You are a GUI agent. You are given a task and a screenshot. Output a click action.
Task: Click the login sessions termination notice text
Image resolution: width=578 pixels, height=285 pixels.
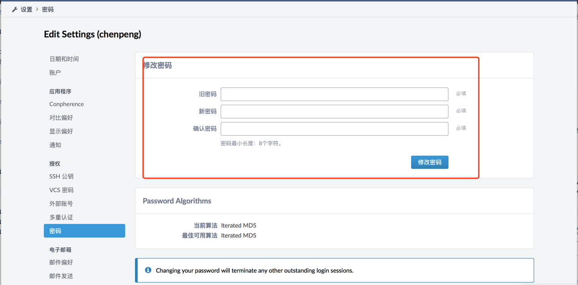[x=254, y=270]
